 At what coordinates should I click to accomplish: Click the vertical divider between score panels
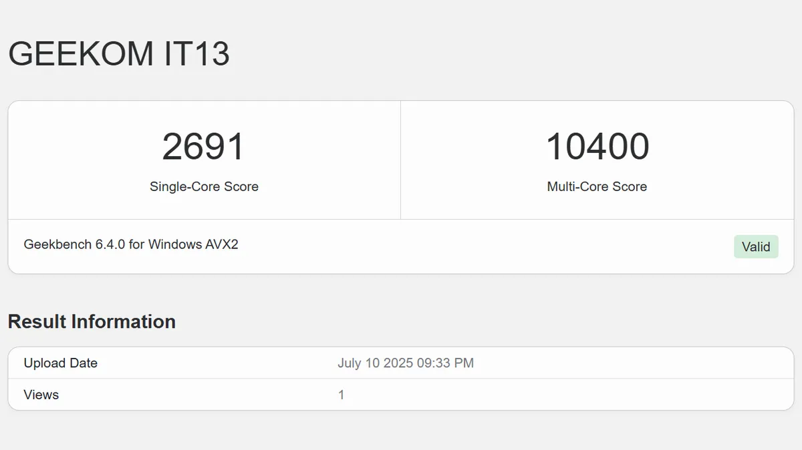point(400,160)
